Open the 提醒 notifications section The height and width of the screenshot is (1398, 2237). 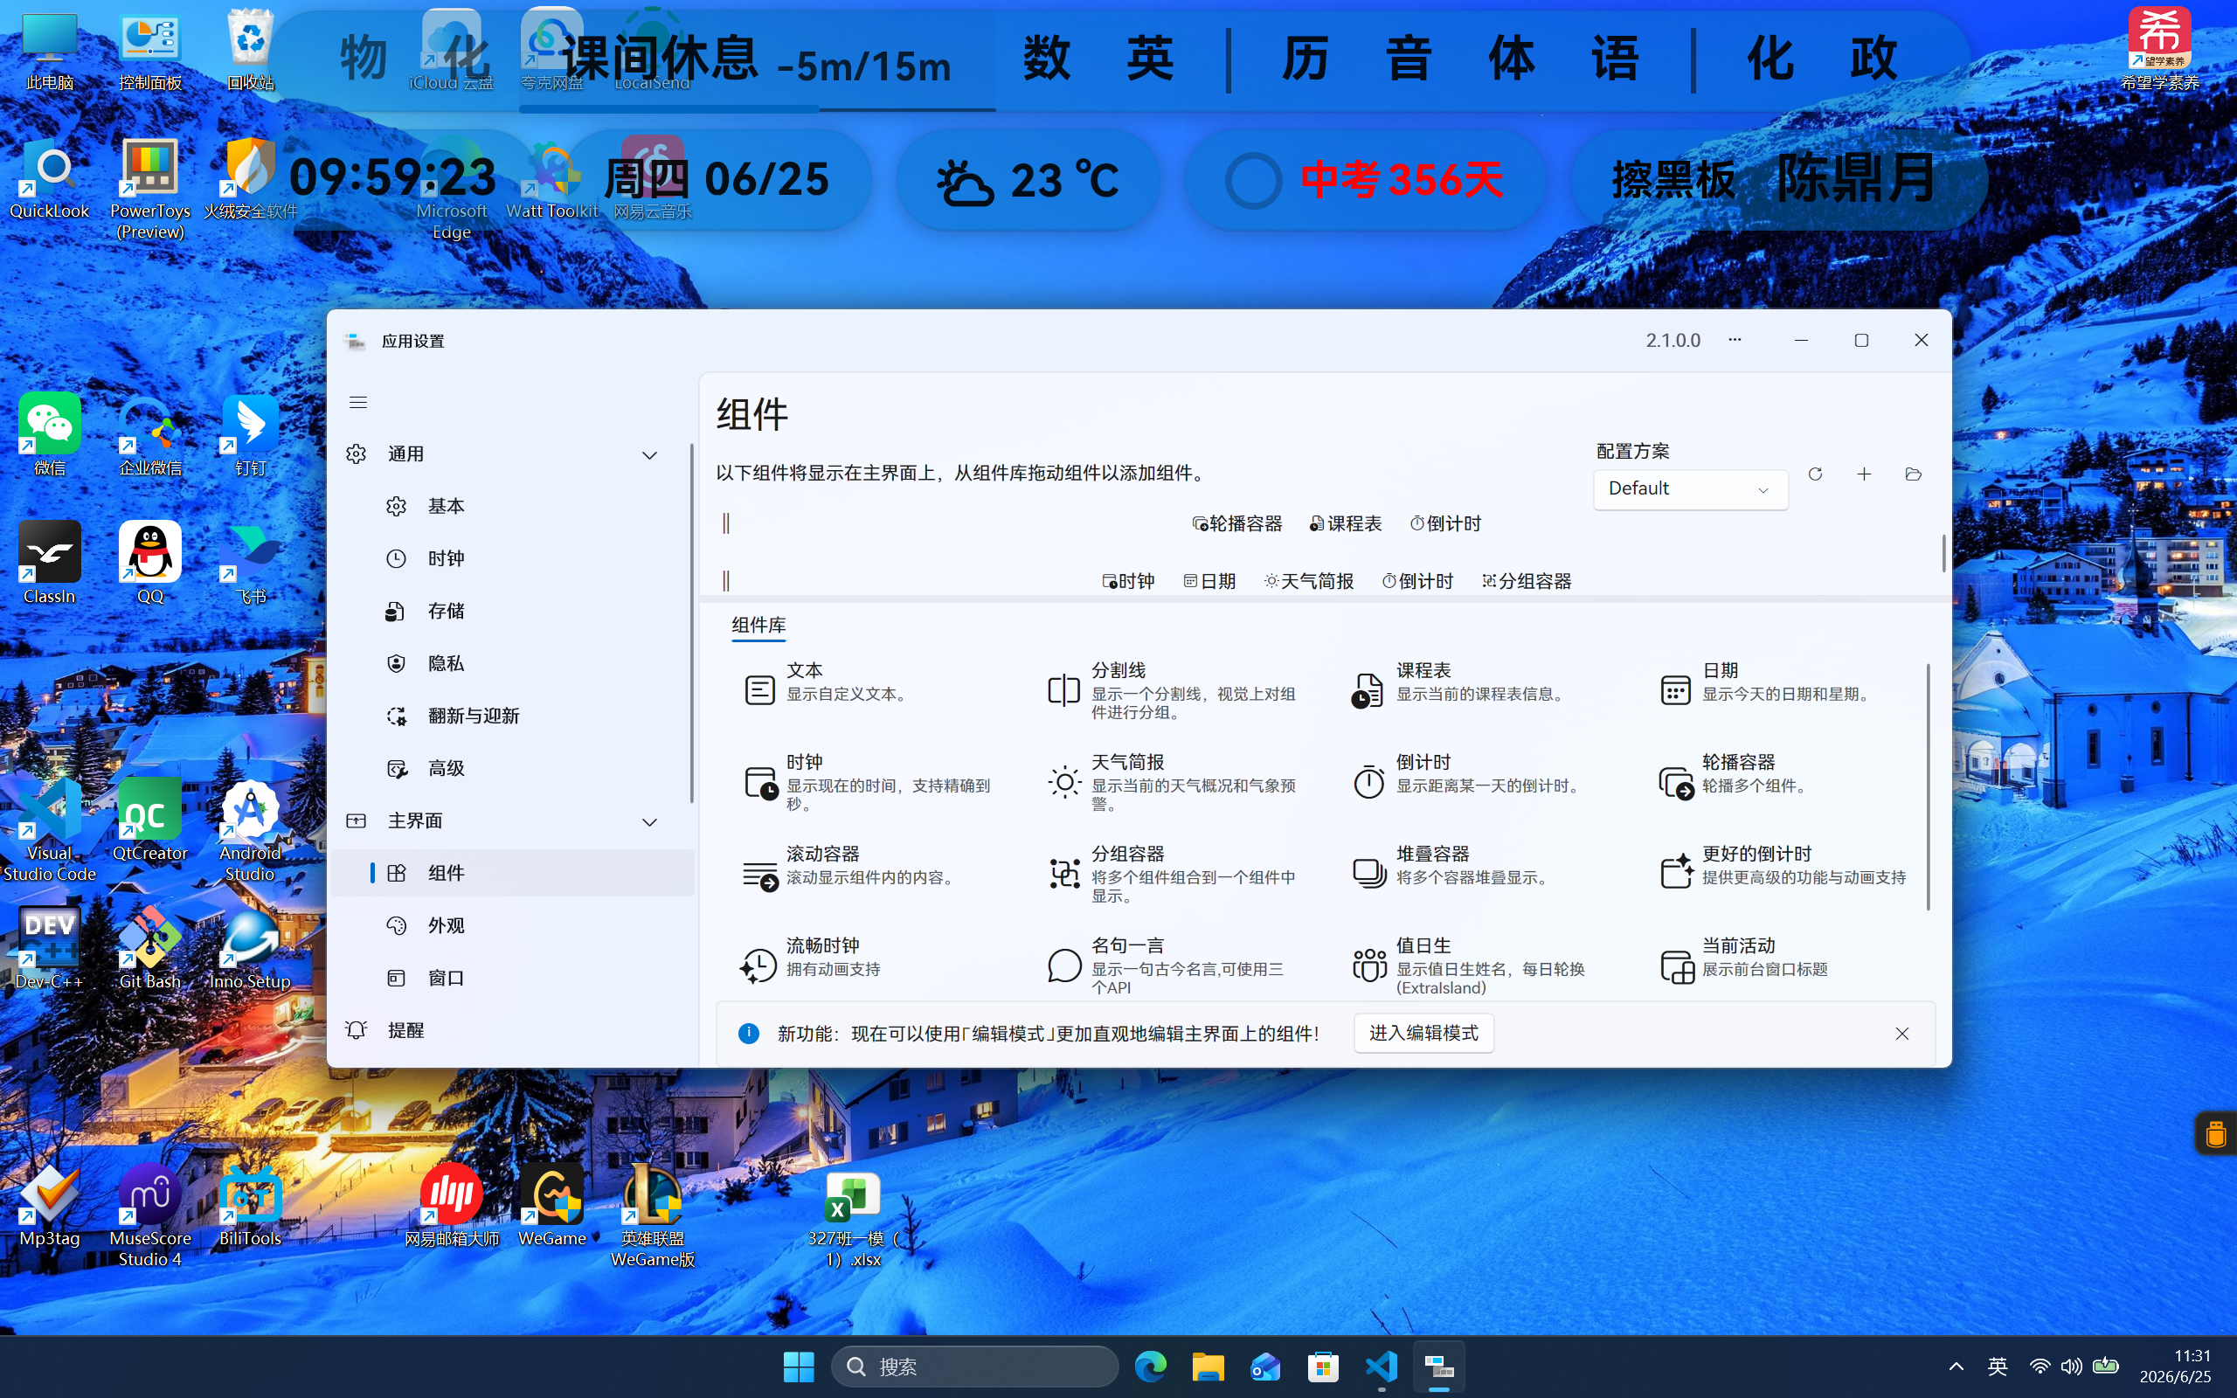[x=512, y=1030]
